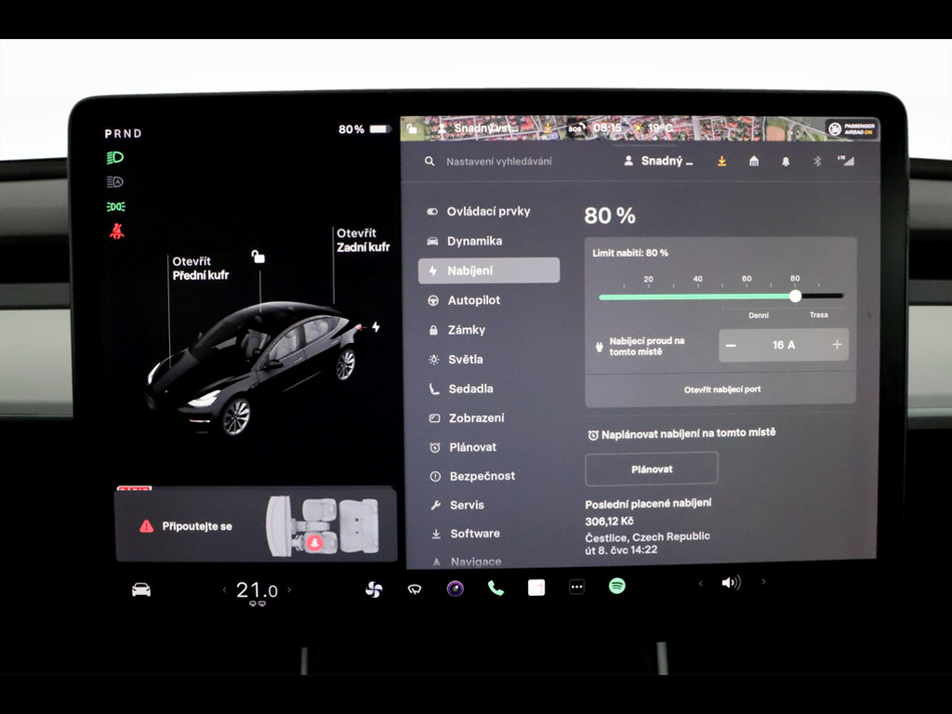Click Otevřít nabíjecí port button
This screenshot has height=714, width=952.
click(x=721, y=390)
